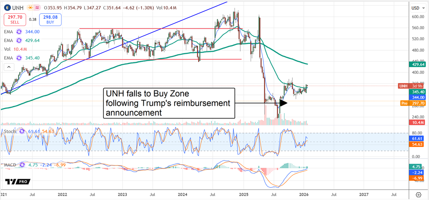Viewport: 429px width, 200px height.
Task: Click the refresh icon beside EMA 344.00
Action: (19, 32)
